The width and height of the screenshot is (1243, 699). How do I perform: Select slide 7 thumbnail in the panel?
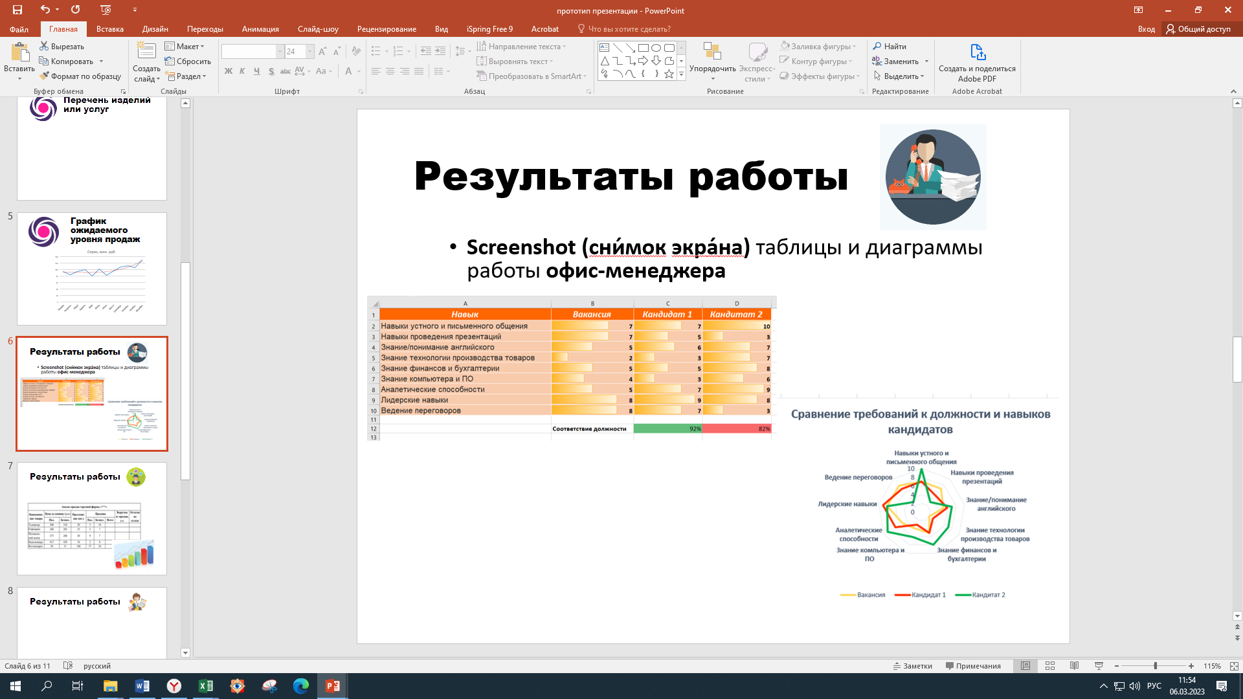[92, 518]
